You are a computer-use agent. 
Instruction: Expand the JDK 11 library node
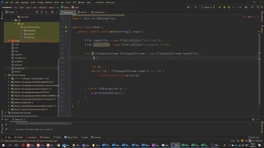coord(9,79)
